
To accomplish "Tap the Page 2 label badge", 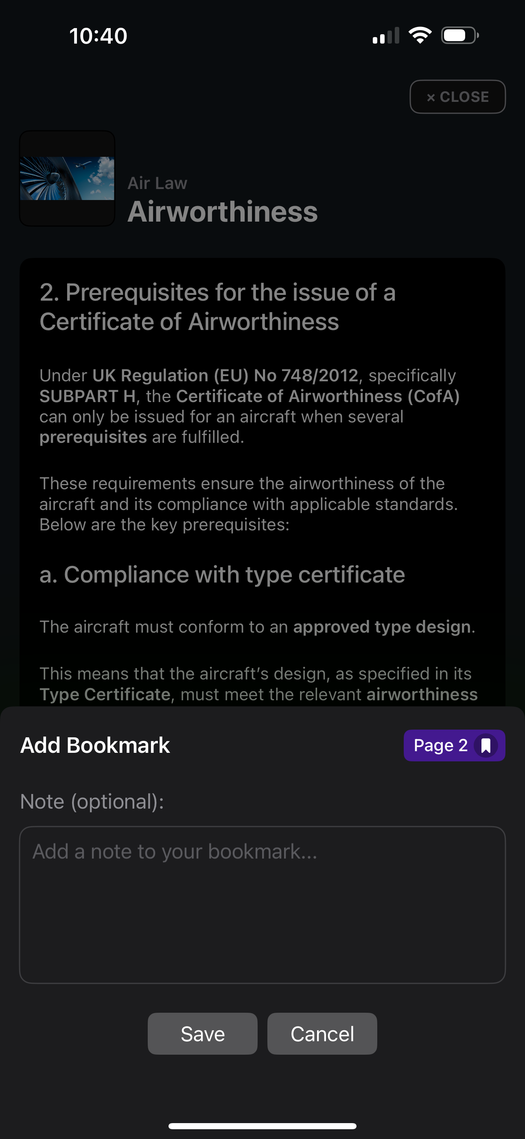I will pyautogui.click(x=454, y=745).
